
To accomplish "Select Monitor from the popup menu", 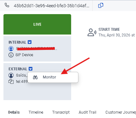I will pyautogui.click(x=53, y=77).
